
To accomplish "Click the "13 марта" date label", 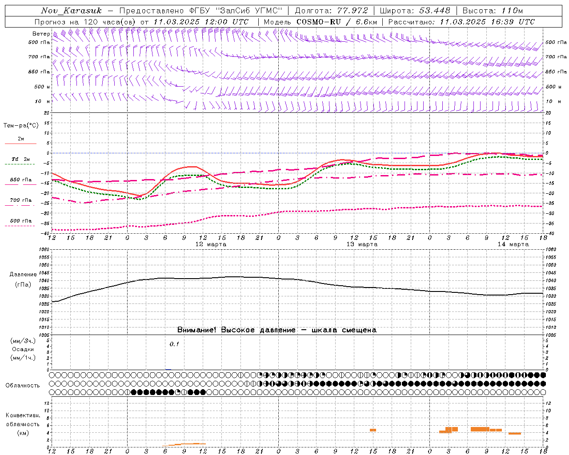I will pos(362,244).
